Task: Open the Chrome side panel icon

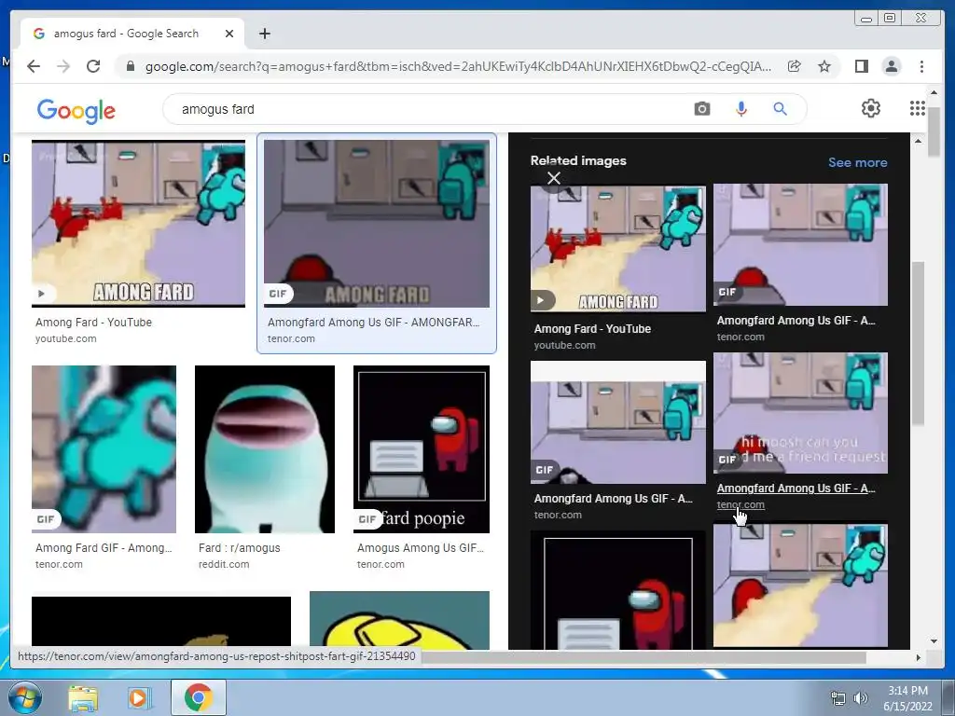Action: click(x=861, y=66)
